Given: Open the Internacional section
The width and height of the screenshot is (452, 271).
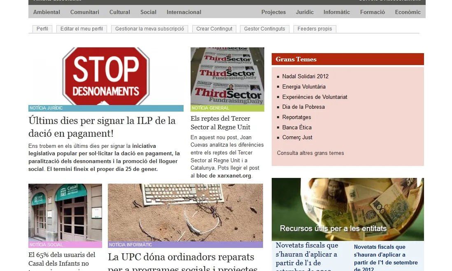Looking at the screenshot, I should [x=184, y=12].
